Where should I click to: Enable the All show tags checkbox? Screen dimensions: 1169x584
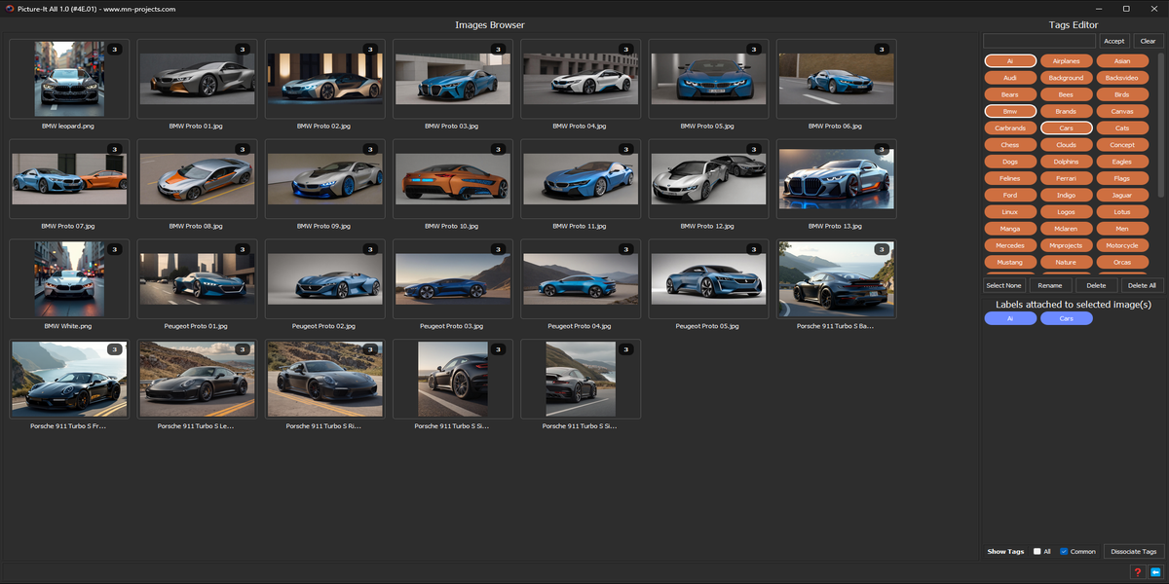[1037, 552]
